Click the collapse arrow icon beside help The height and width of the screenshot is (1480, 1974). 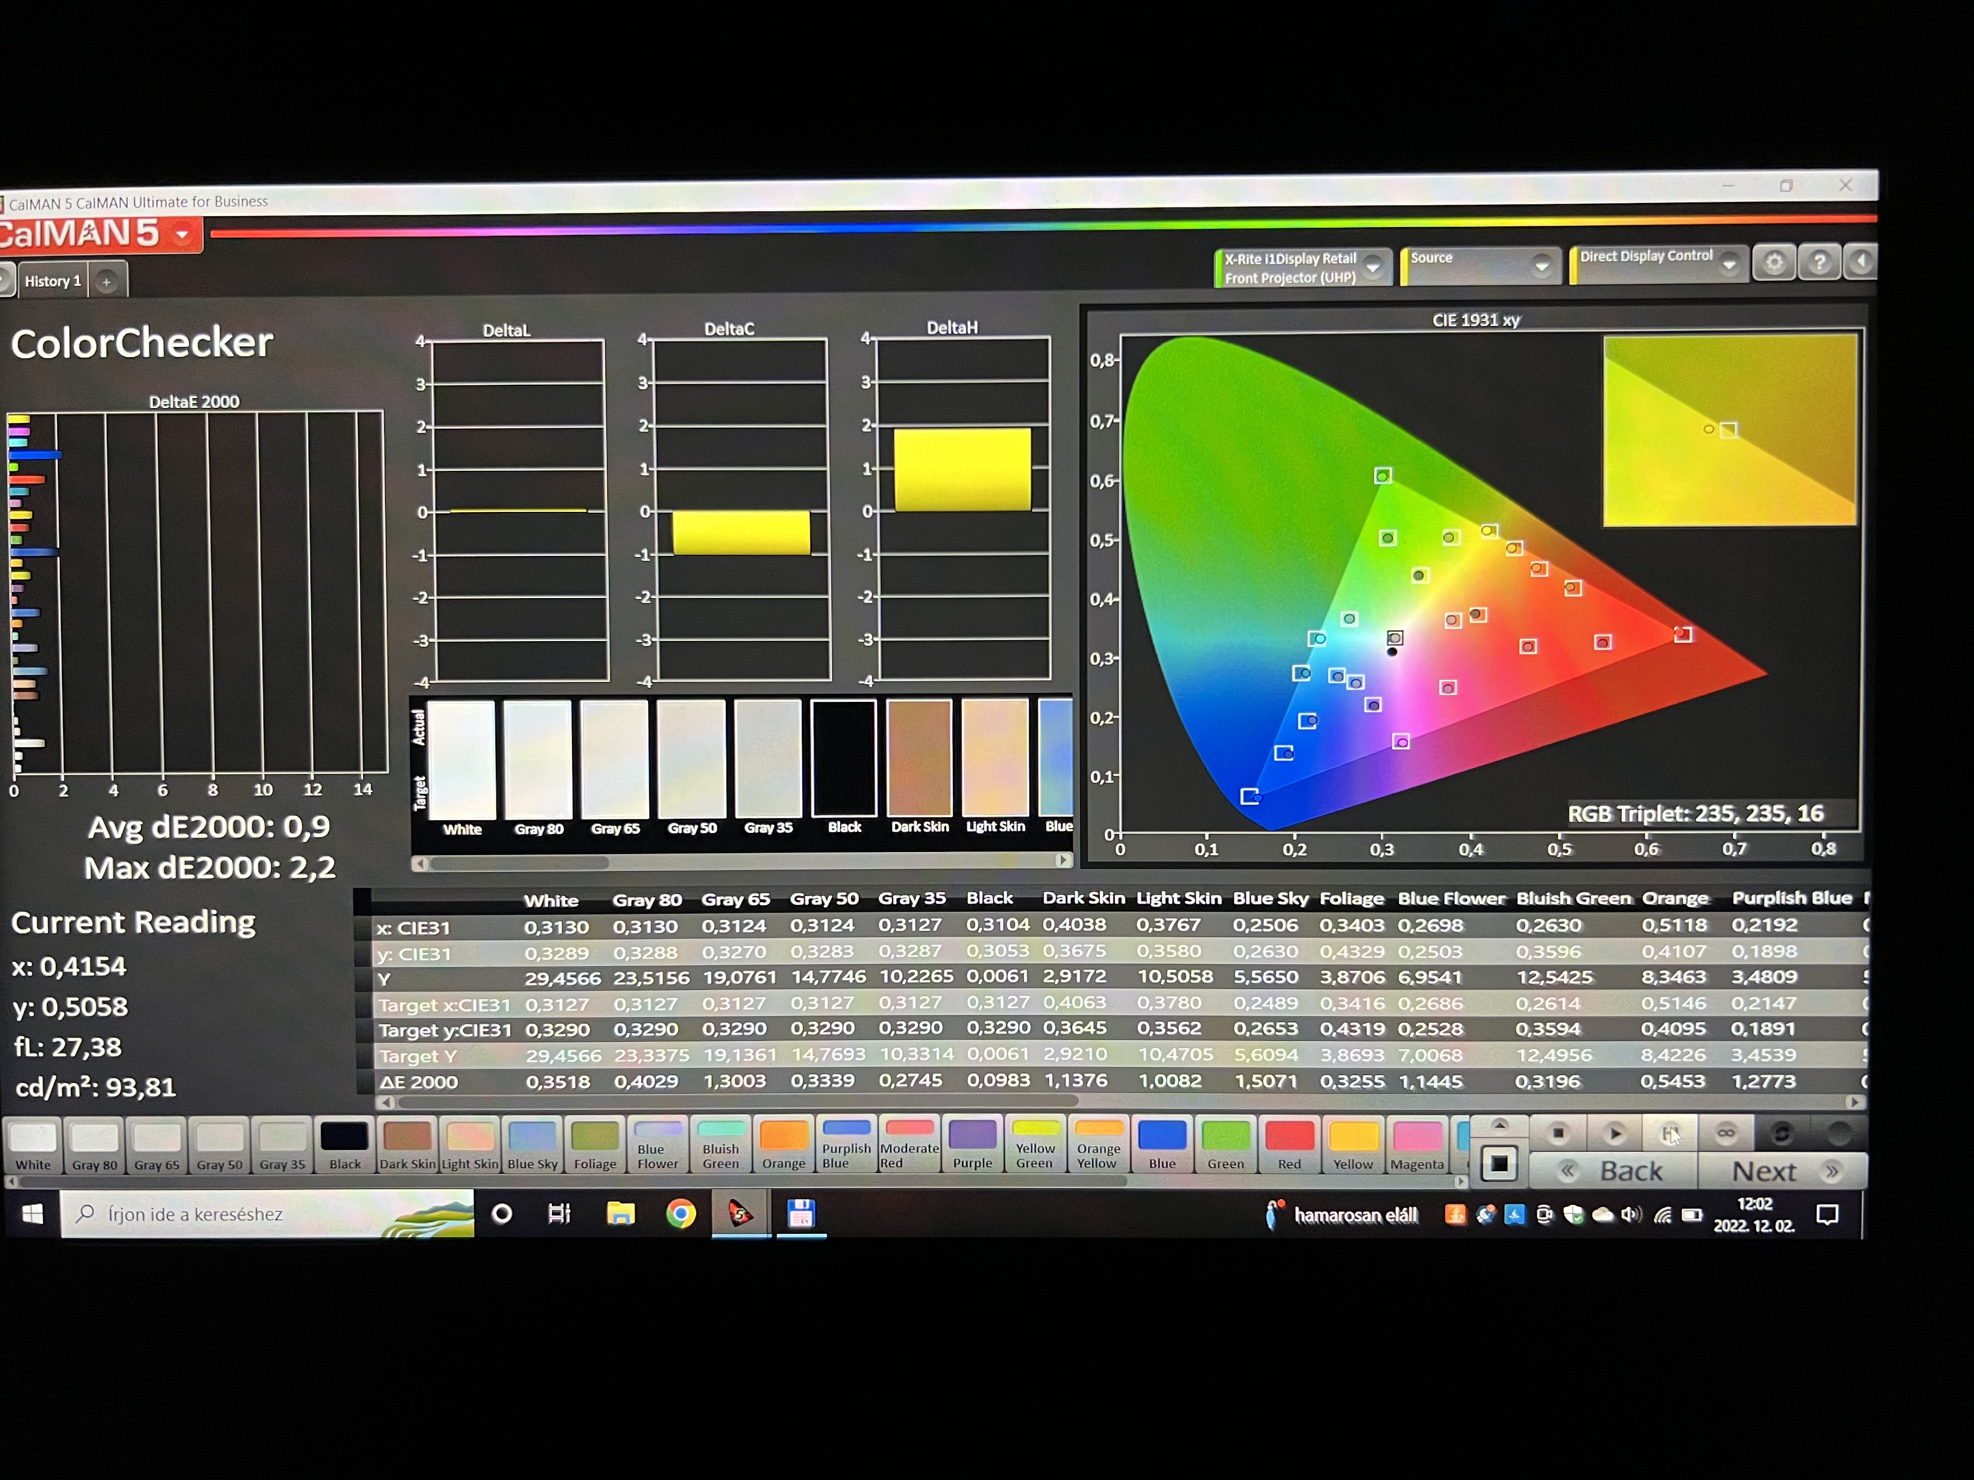(1861, 262)
